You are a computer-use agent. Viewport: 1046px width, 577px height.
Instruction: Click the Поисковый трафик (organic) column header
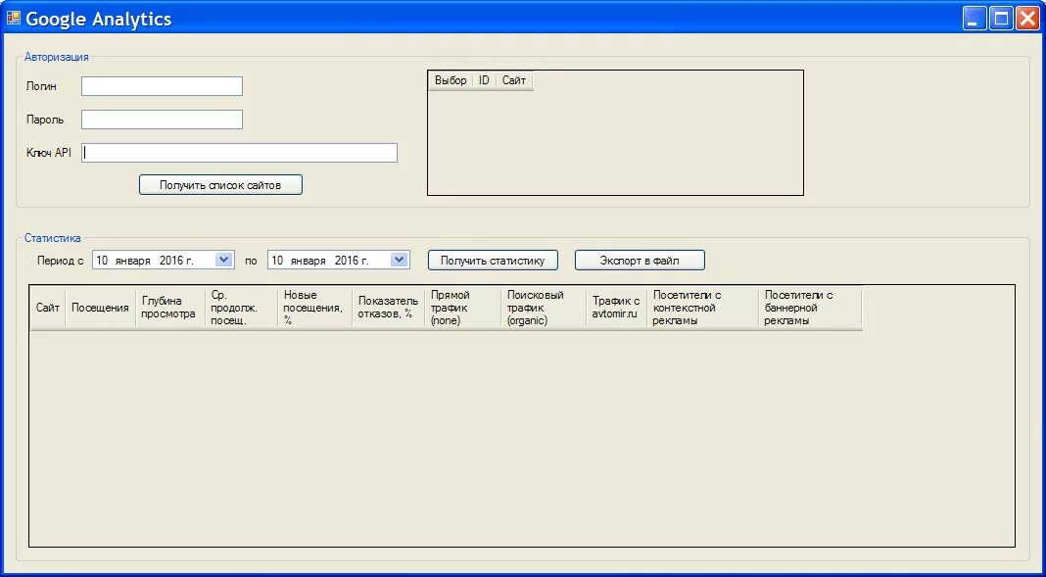point(544,308)
